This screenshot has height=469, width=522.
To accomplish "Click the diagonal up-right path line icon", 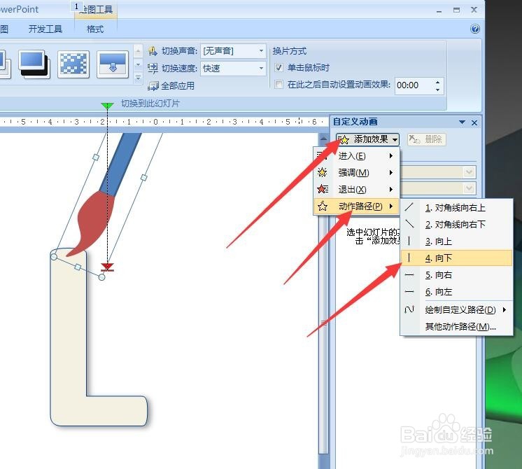I will click(409, 207).
